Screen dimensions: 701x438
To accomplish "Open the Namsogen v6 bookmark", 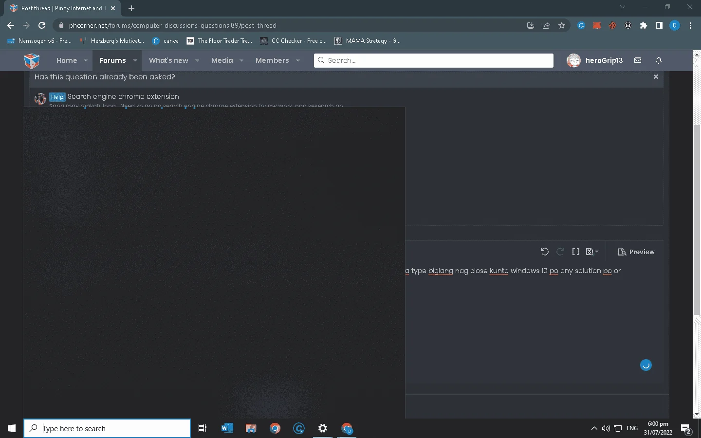I will 39,41.
